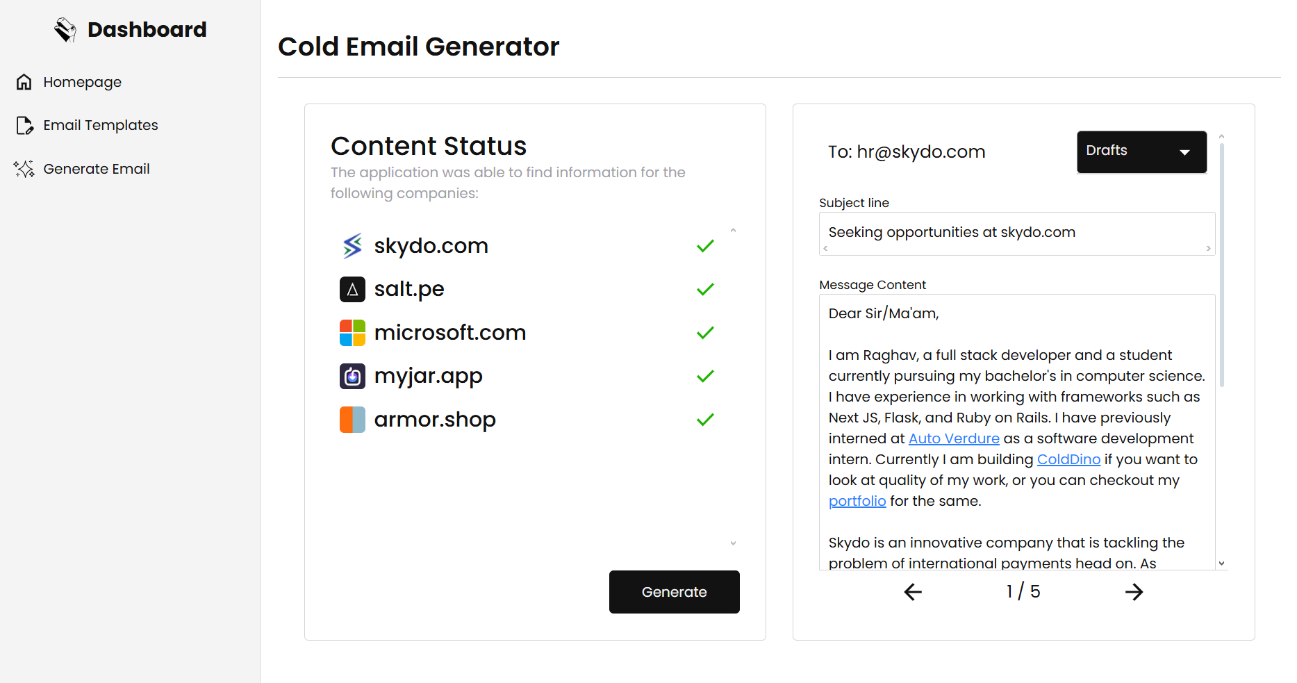Open Email Templates in the sidebar
This screenshot has height=683, width=1297.
(x=101, y=125)
